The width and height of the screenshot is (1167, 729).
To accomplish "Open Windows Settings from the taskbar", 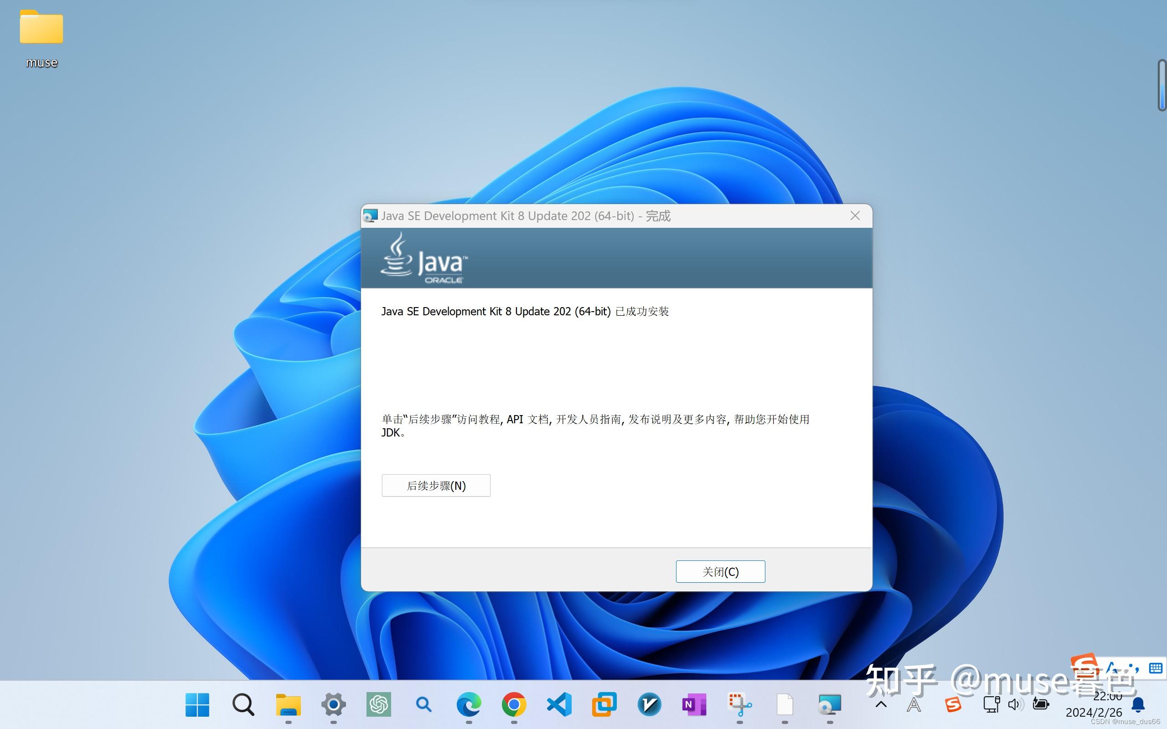I will point(333,704).
